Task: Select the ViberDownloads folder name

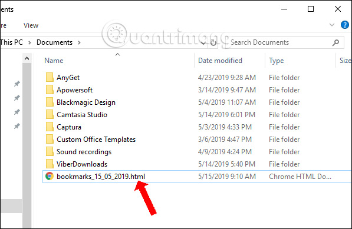Action: click(82, 164)
